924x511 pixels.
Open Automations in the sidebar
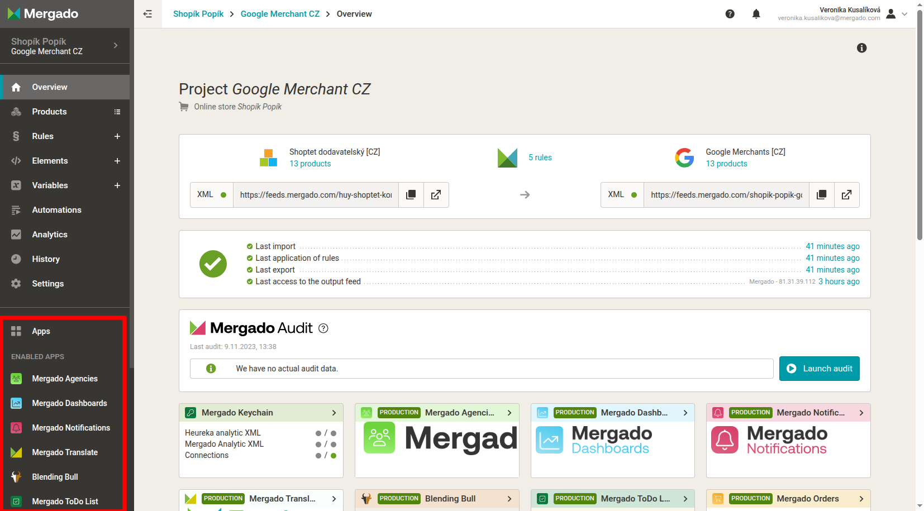[56, 210]
